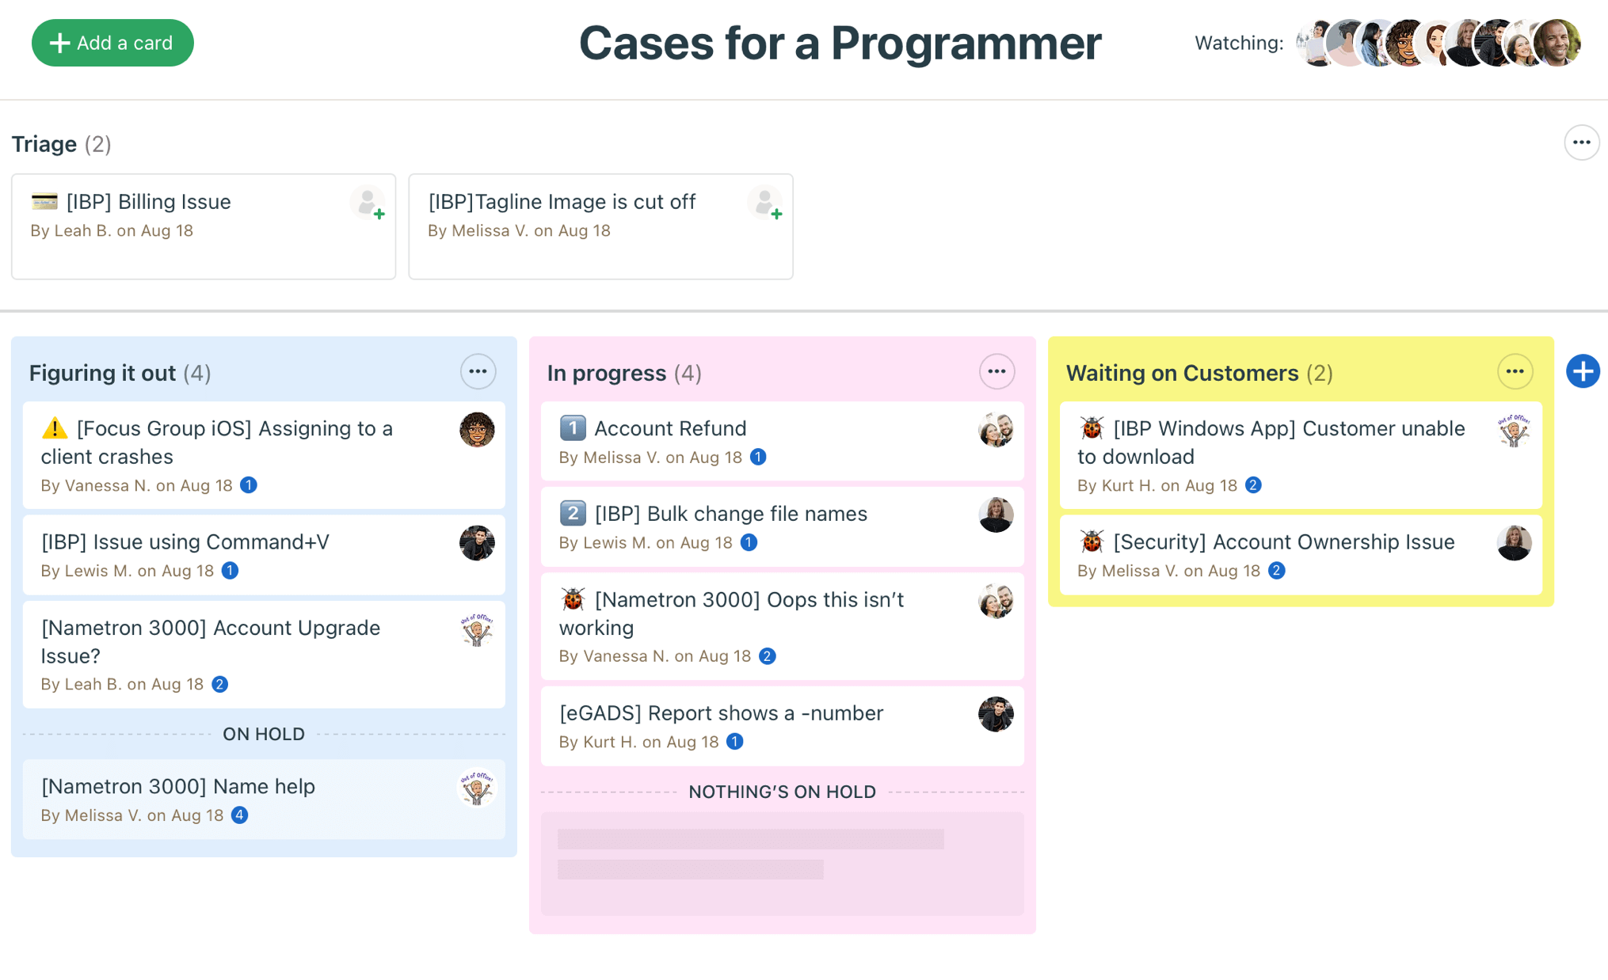Click comment count badge on Name help card
The image size is (1608, 980).
click(x=239, y=815)
